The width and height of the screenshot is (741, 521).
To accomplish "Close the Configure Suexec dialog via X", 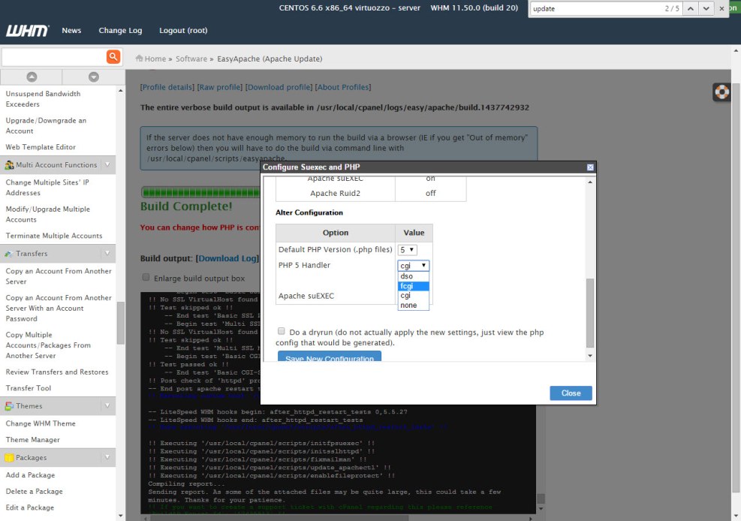I will 590,167.
